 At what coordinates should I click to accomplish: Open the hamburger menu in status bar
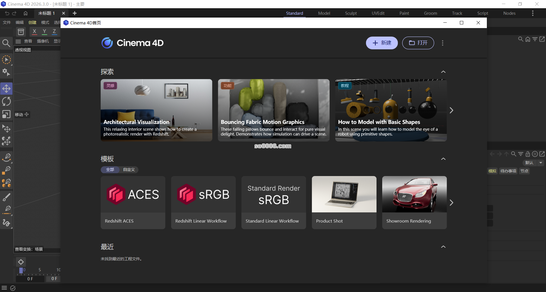pos(4,288)
